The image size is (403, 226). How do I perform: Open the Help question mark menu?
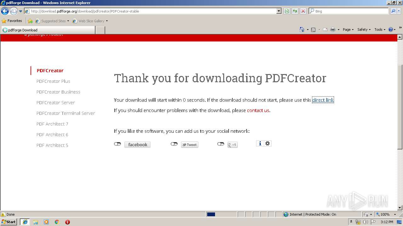(x=392, y=30)
